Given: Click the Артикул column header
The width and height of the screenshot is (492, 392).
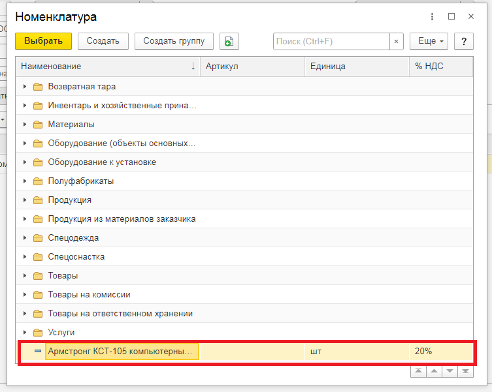Looking at the screenshot, I should coord(253,67).
